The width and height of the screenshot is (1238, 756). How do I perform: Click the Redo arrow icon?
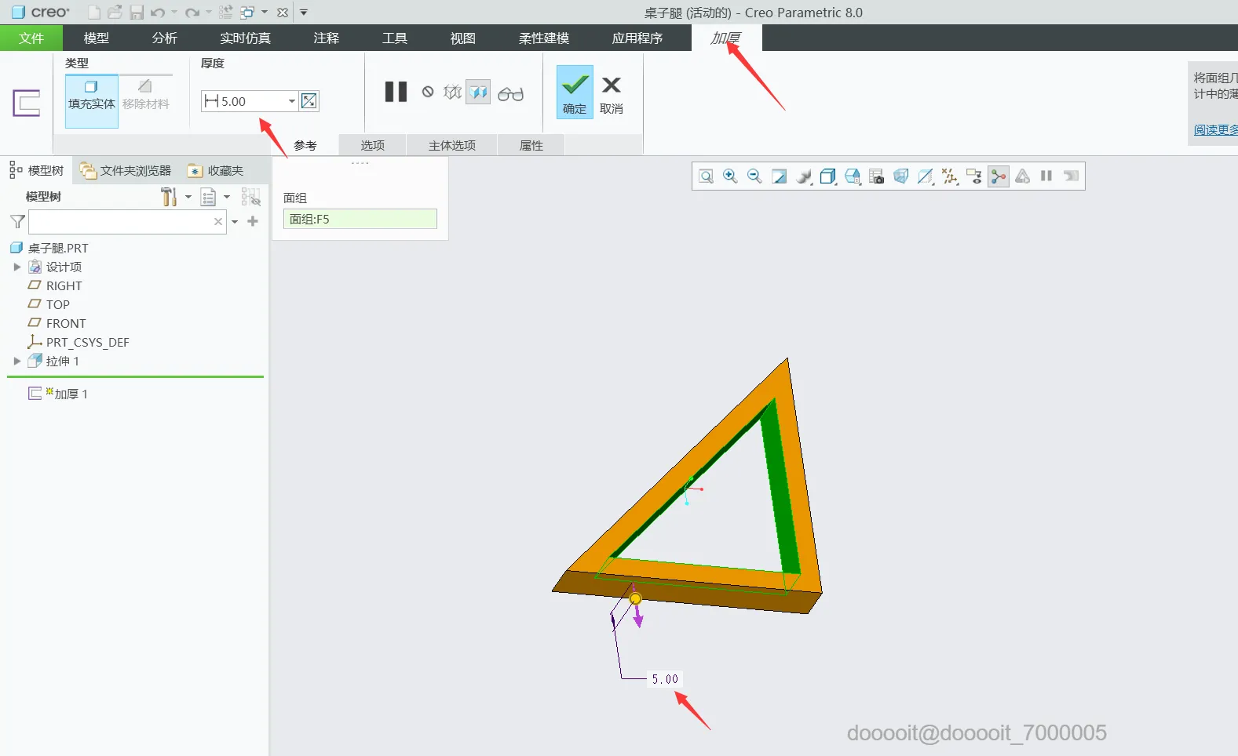coord(192,13)
